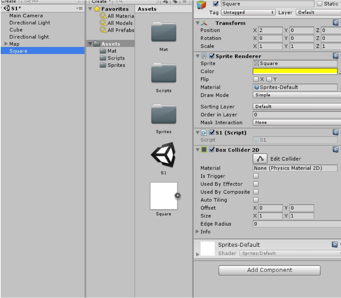
Task: Enable the Static checkbox
Action: click(319, 4)
